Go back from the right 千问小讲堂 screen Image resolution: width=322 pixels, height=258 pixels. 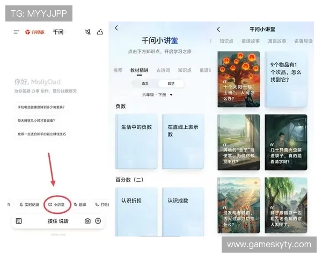(x=218, y=30)
